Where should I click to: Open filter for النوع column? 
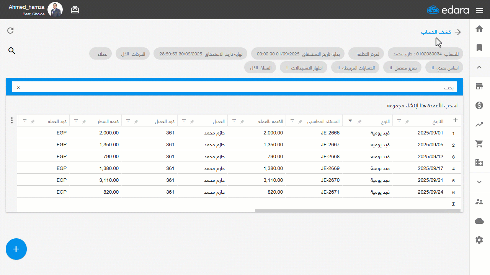(x=350, y=120)
